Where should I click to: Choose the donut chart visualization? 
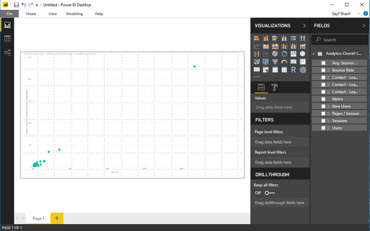[284, 54]
